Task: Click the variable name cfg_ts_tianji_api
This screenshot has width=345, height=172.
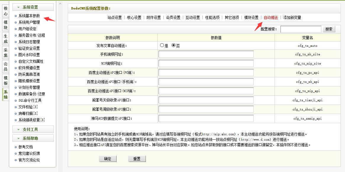Action: point(308,100)
